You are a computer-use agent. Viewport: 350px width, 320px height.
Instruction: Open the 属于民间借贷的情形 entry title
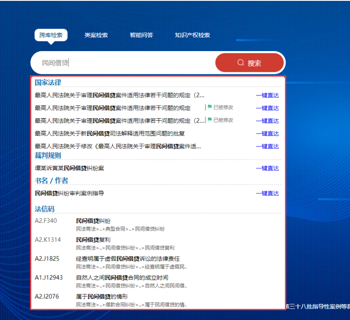102,296
